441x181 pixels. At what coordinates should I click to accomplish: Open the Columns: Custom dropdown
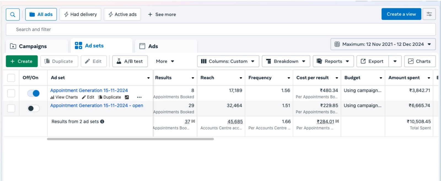(228, 61)
